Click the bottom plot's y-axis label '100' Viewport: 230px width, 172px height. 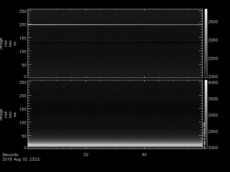[23, 123]
